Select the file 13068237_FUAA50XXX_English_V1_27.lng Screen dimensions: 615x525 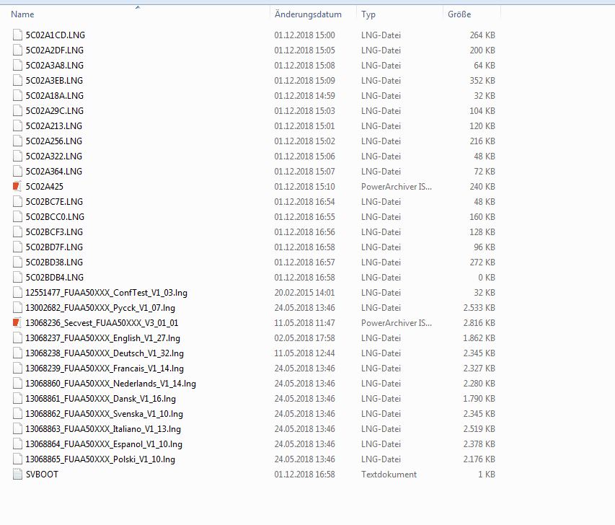[102, 338]
